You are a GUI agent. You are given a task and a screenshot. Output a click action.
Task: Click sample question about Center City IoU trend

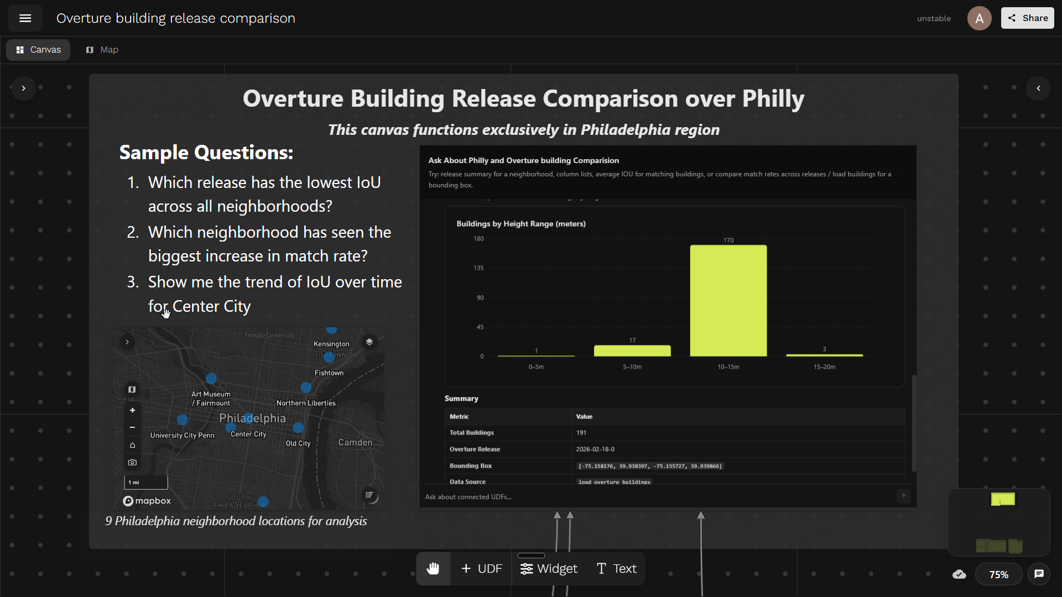coord(275,294)
